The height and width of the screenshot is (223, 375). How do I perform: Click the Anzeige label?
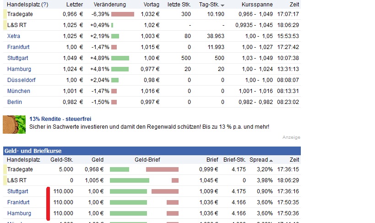pyautogui.click(x=291, y=137)
